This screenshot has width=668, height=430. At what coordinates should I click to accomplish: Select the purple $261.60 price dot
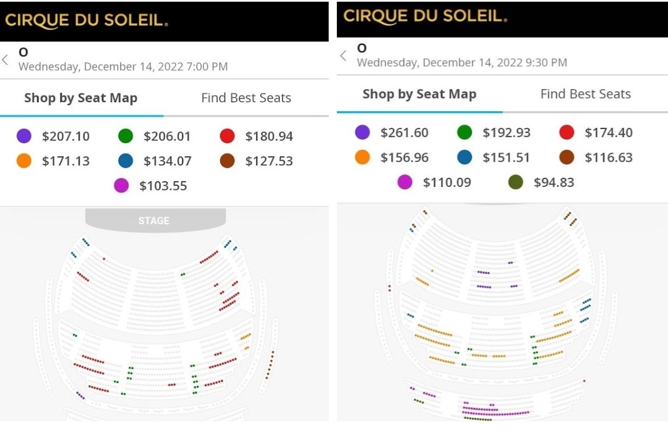coord(362,132)
